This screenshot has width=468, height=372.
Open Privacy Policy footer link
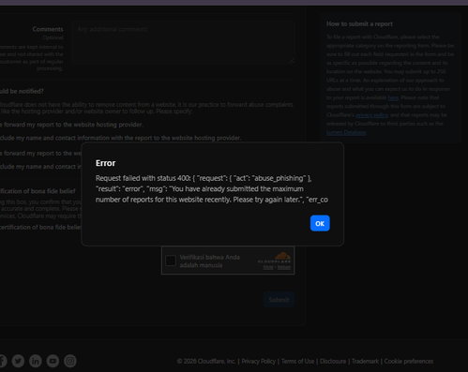click(x=258, y=362)
